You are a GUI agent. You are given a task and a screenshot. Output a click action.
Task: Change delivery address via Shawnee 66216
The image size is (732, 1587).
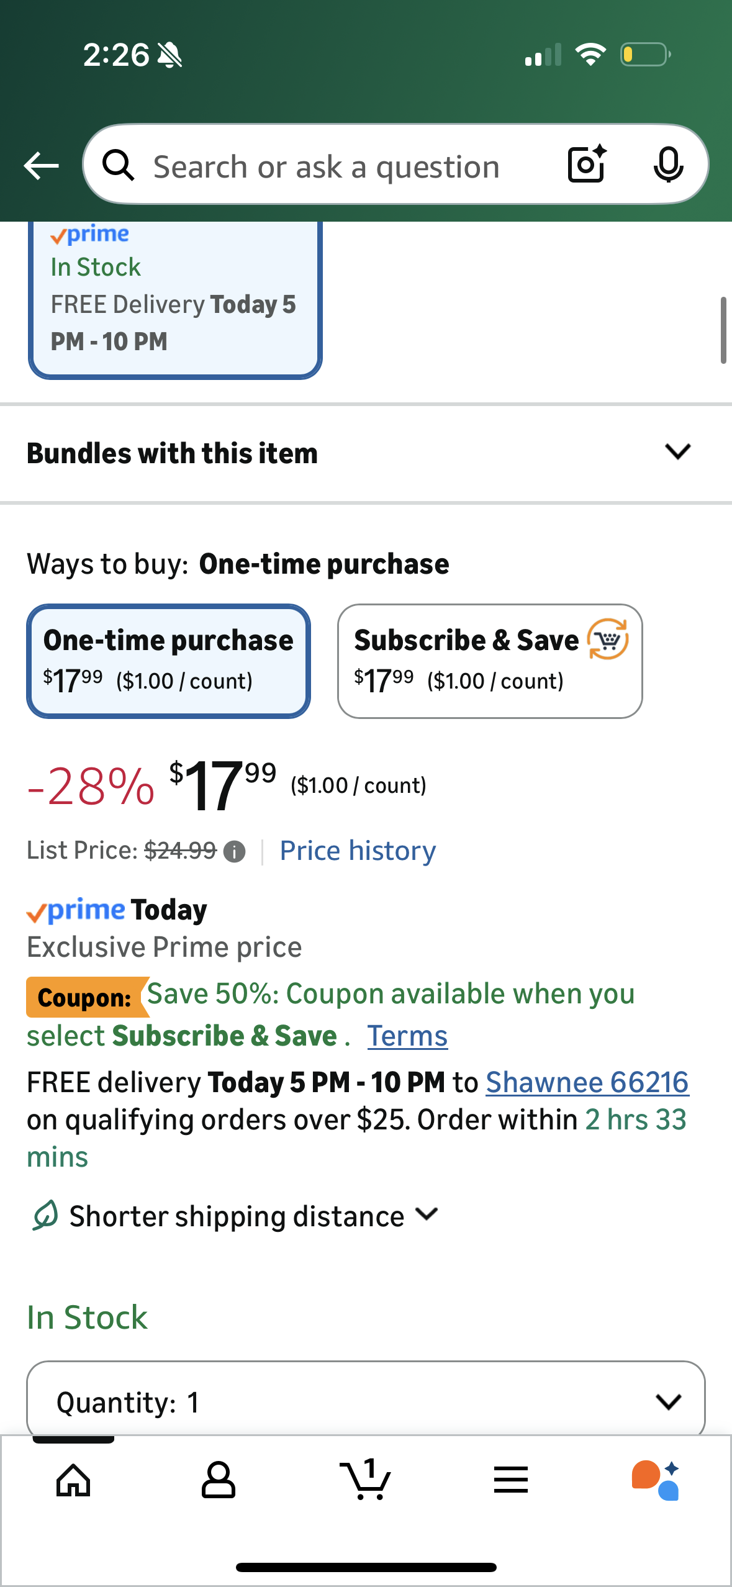click(x=587, y=1081)
